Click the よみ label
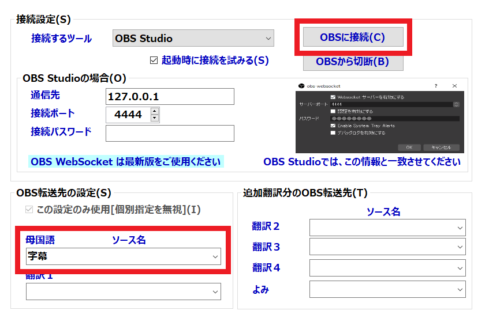Screen dimensions: 489x318 [260, 290]
